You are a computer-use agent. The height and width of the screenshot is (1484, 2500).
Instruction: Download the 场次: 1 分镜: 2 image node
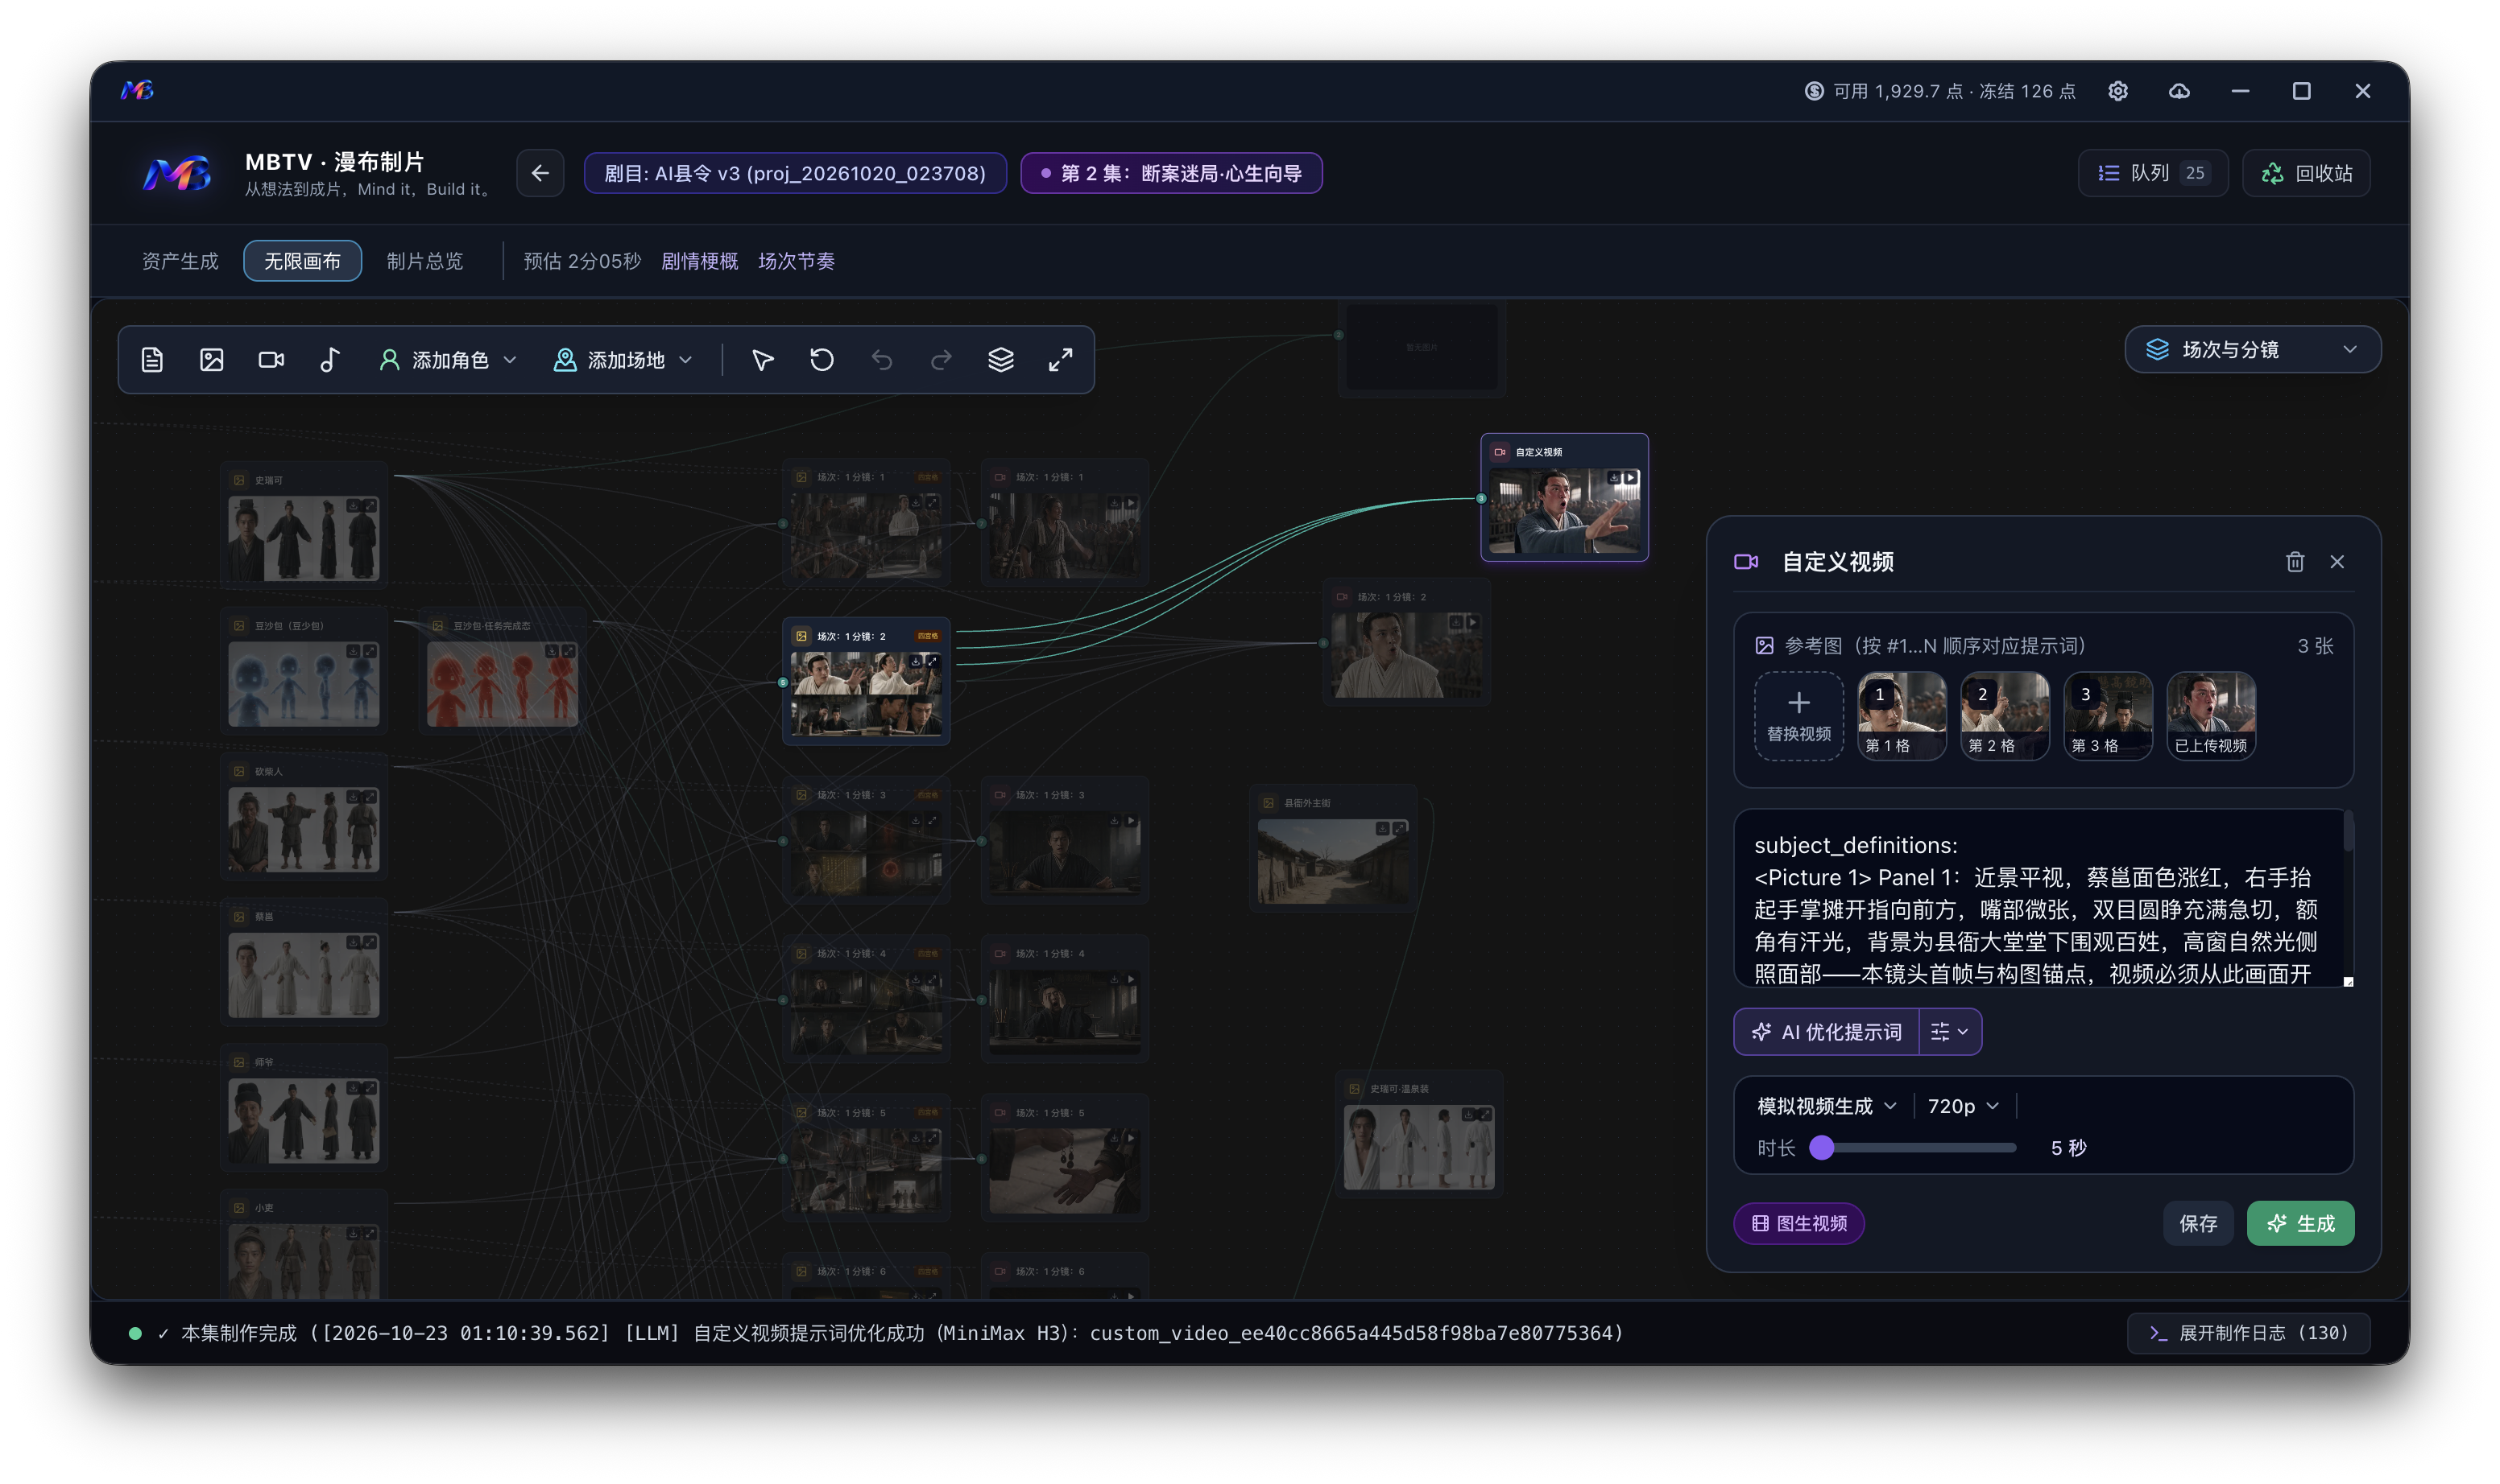click(915, 661)
